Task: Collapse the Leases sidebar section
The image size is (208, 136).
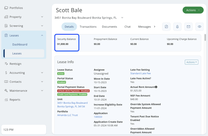Action: click(42, 36)
